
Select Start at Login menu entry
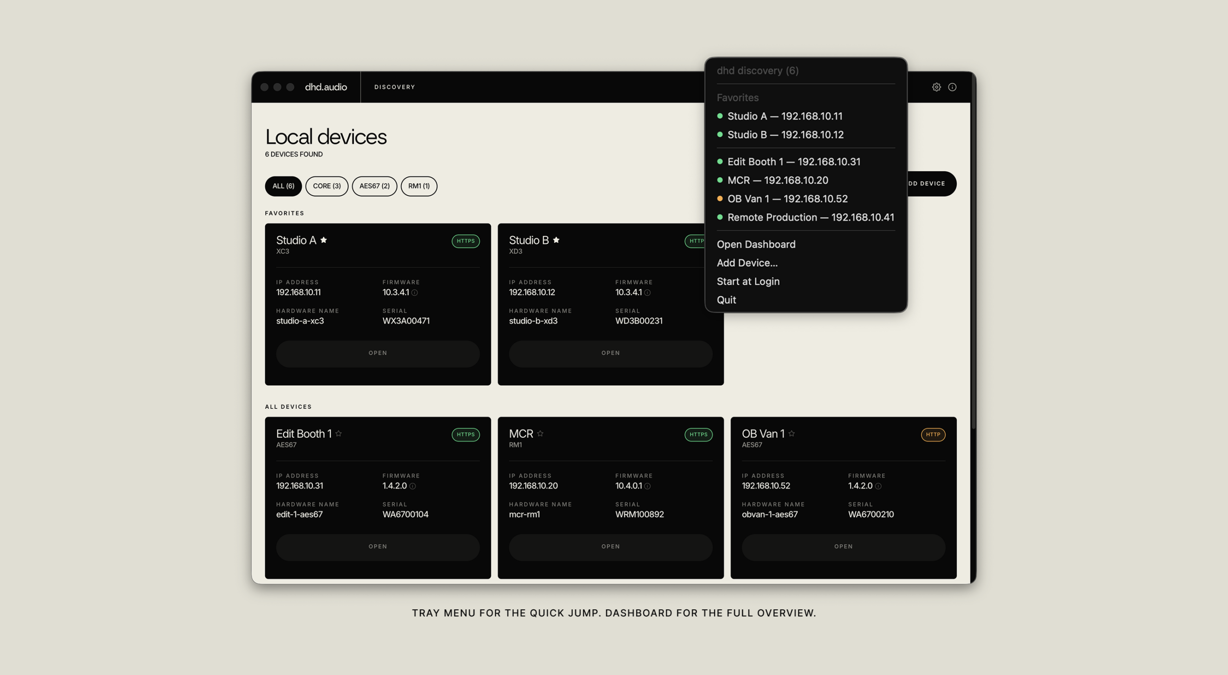click(805, 281)
